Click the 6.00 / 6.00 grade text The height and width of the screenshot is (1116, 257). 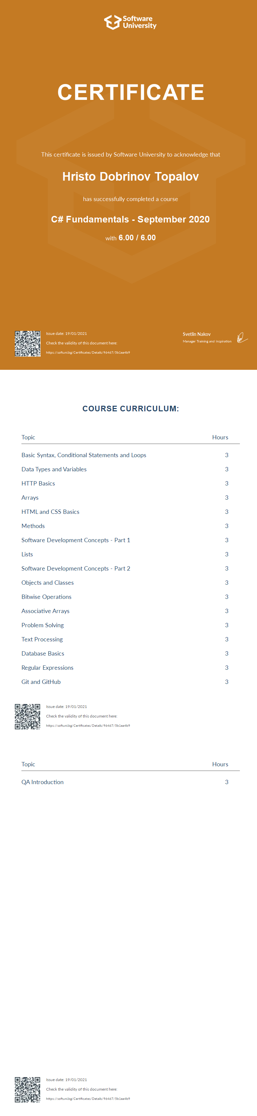click(x=137, y=238)
